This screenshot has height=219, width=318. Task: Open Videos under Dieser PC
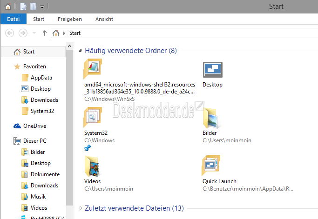tap(39, 208)
